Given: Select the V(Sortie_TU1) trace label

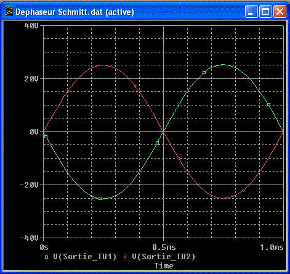Looking at the screenshot, I should pyautogui.click(x=85, y=257).
